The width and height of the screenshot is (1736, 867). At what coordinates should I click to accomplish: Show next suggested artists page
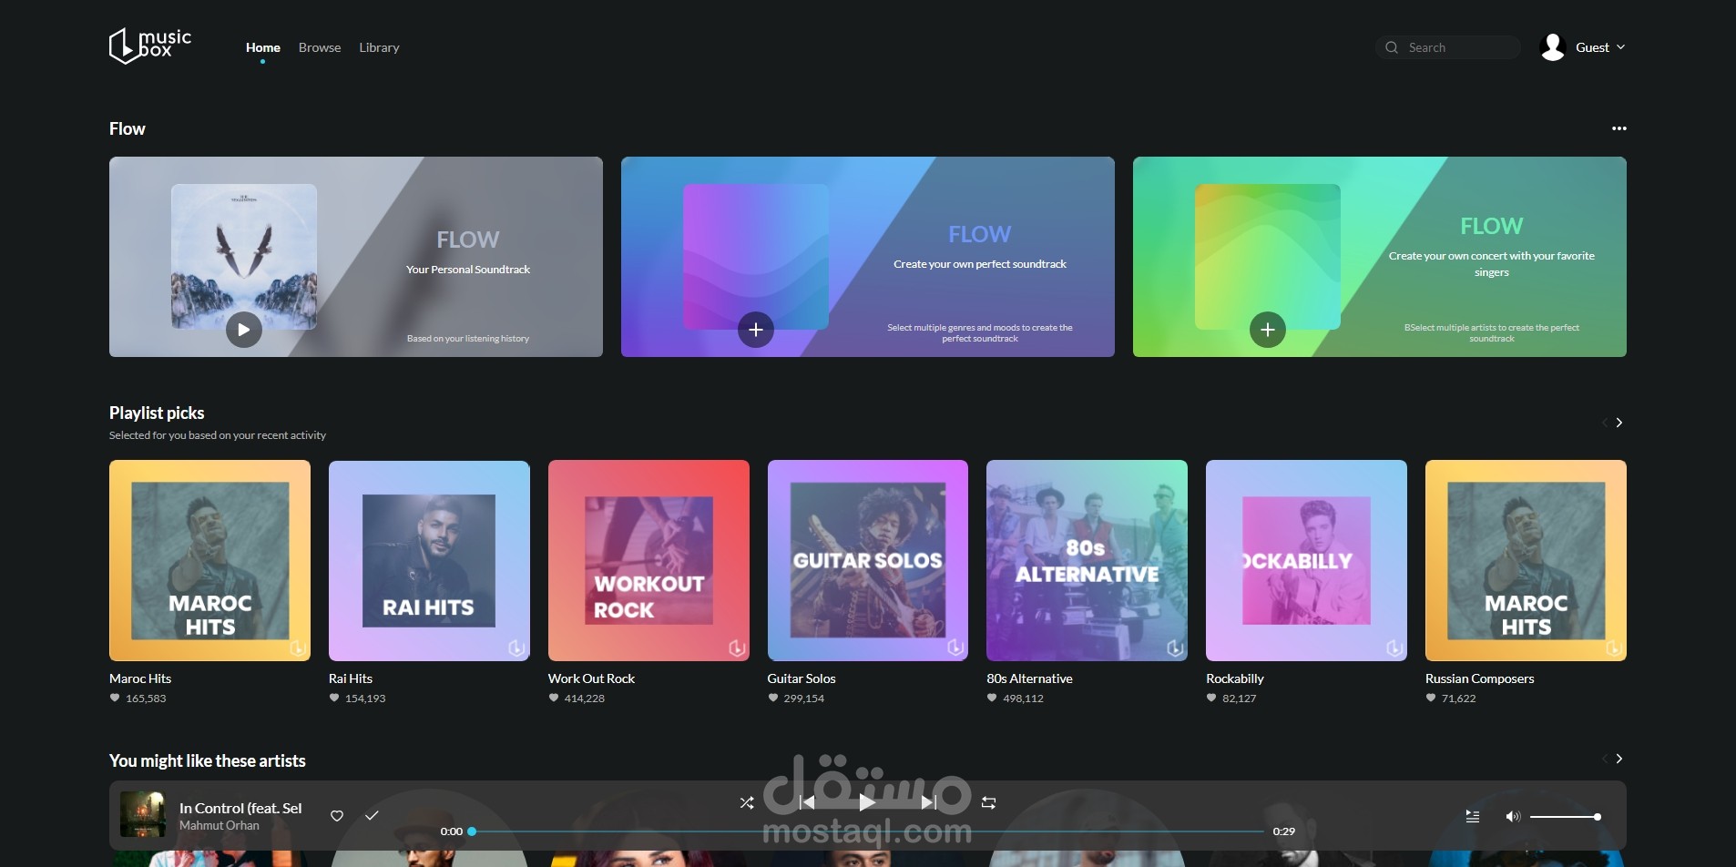(1619, 759)
